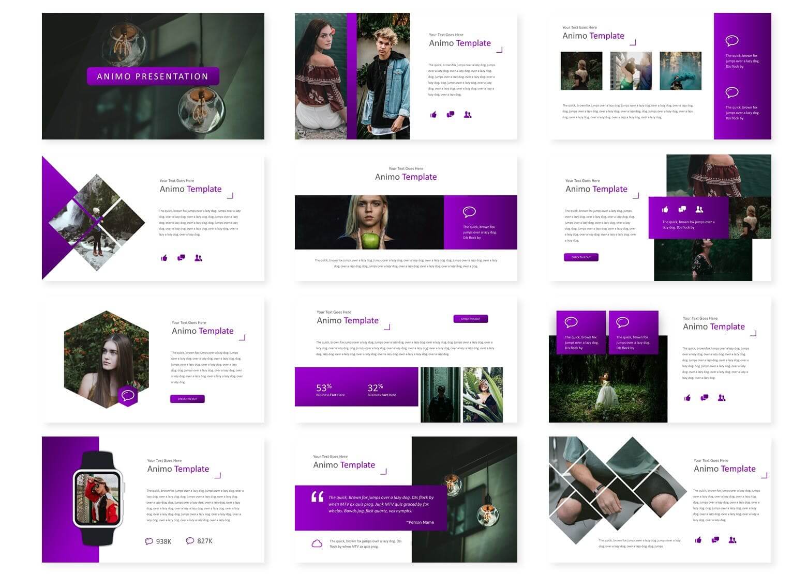Viewport: 807px width, 576px height.
Task: Select the waterfall hiker diamond photo
Action: click(97, 223)
